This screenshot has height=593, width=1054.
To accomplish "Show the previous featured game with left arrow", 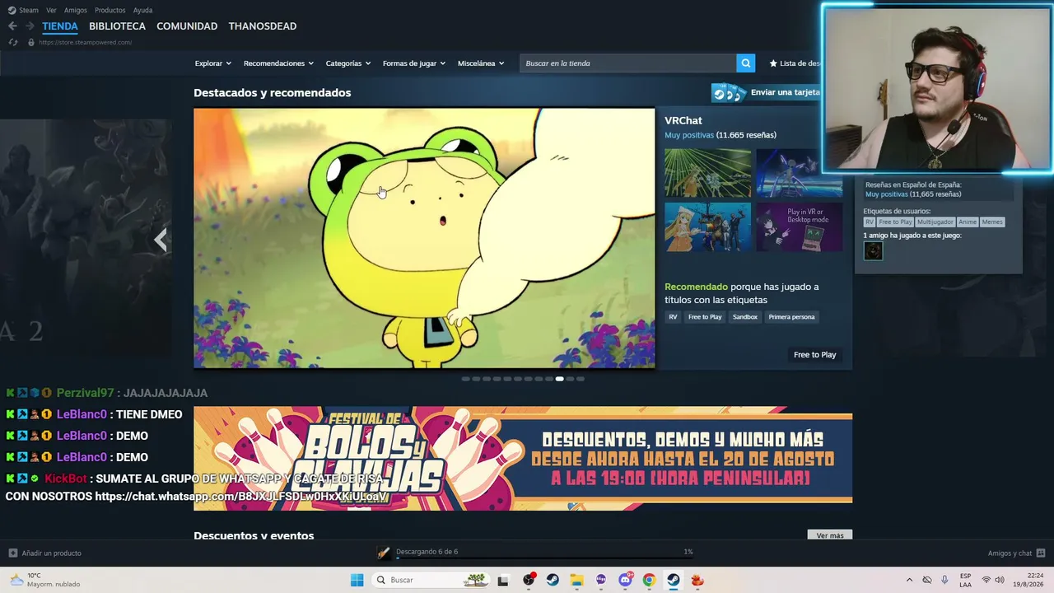I will [x=161, y=240].
